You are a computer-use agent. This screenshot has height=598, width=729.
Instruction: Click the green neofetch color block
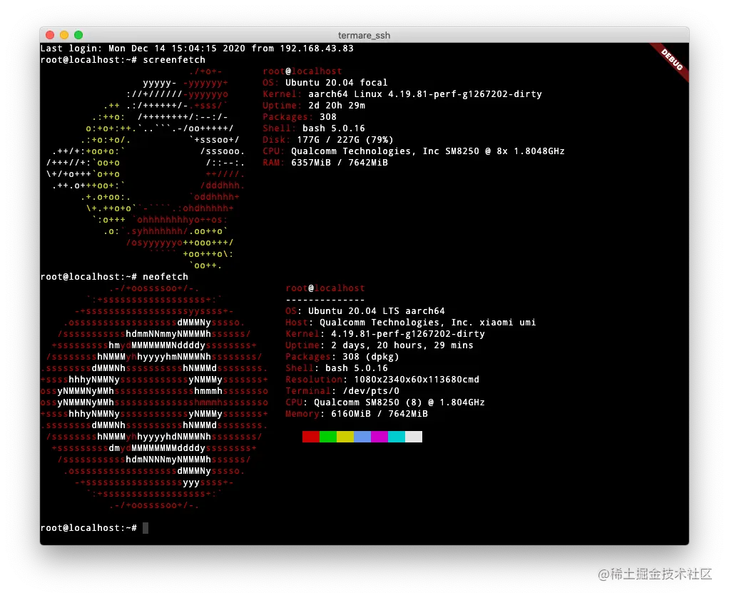point(328,437)
